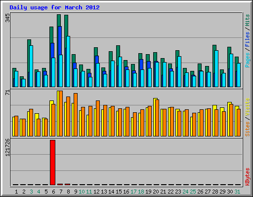Click green day label 25 on the x-axis

click(x=193, y=192)
